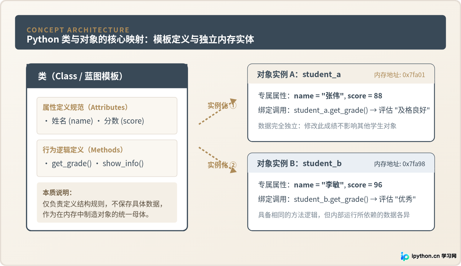The image size is (461, 266).
Task: Click the "实例化 ②" label
Action: click(x=222, y=165)
